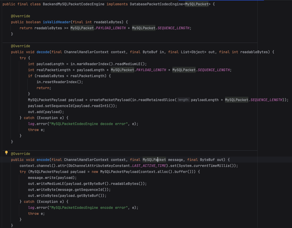The height and width of the screenshot is (228, 292).
Task: Click the encode method name
Action: [x=43, y=160]
